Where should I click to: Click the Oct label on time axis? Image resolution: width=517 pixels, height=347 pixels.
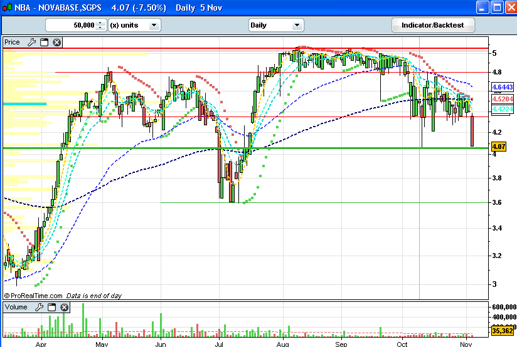click(402, 344)
